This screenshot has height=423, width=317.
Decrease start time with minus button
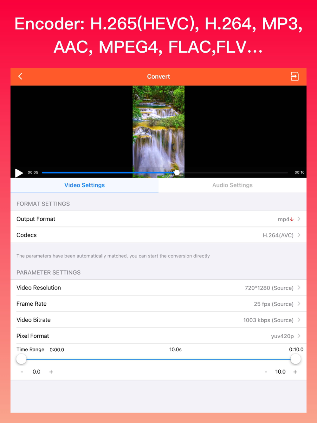(x=22, y=372)
